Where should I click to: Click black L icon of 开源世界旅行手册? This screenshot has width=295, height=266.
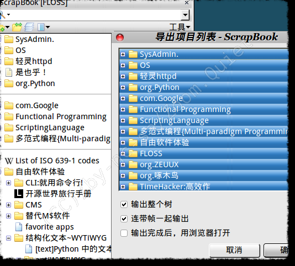click(19, 194)
